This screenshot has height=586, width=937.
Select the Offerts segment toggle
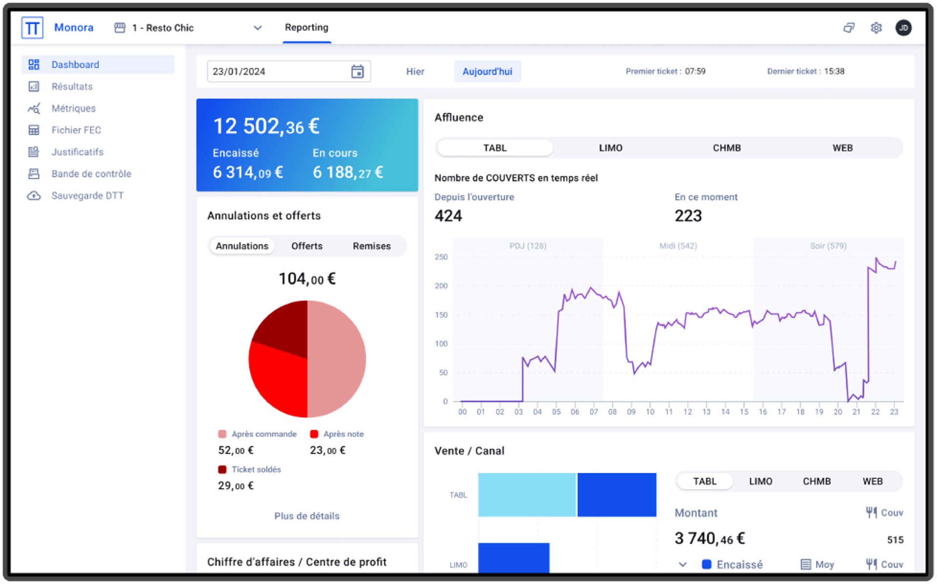[306, 246]
